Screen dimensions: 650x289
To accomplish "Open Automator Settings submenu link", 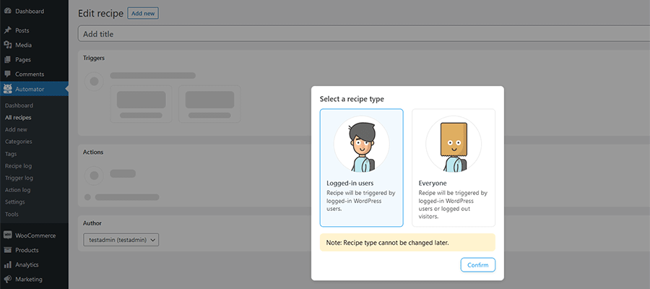I will [15, 202].
